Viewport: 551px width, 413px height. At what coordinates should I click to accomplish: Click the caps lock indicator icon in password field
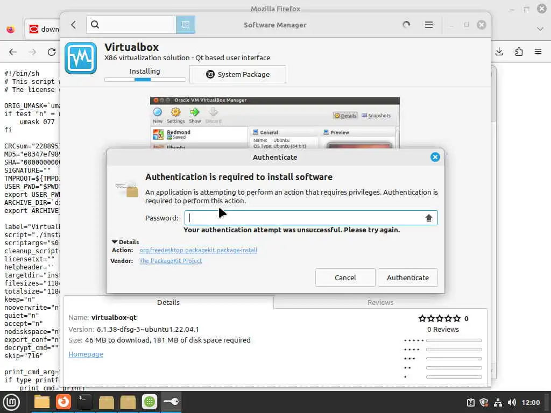click(428, 218)
